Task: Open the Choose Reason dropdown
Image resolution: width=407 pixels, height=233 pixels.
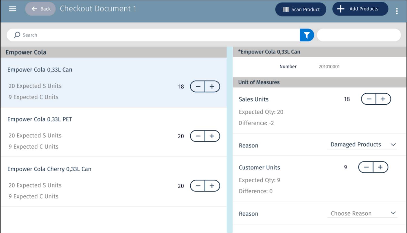Action: (362, 213)
